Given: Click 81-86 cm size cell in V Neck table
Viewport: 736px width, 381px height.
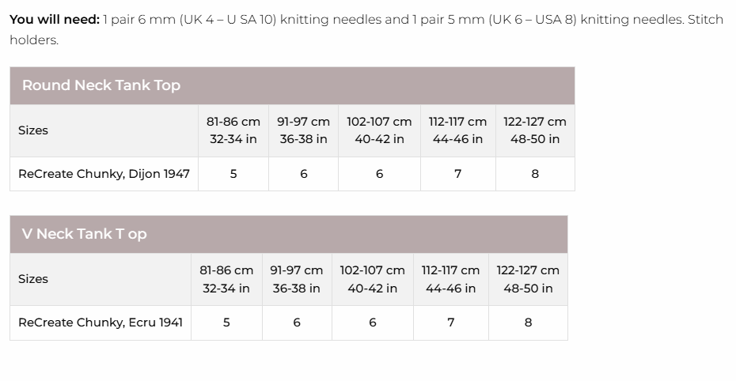Looking at the screenshot, I should click(x=226, y=279).
